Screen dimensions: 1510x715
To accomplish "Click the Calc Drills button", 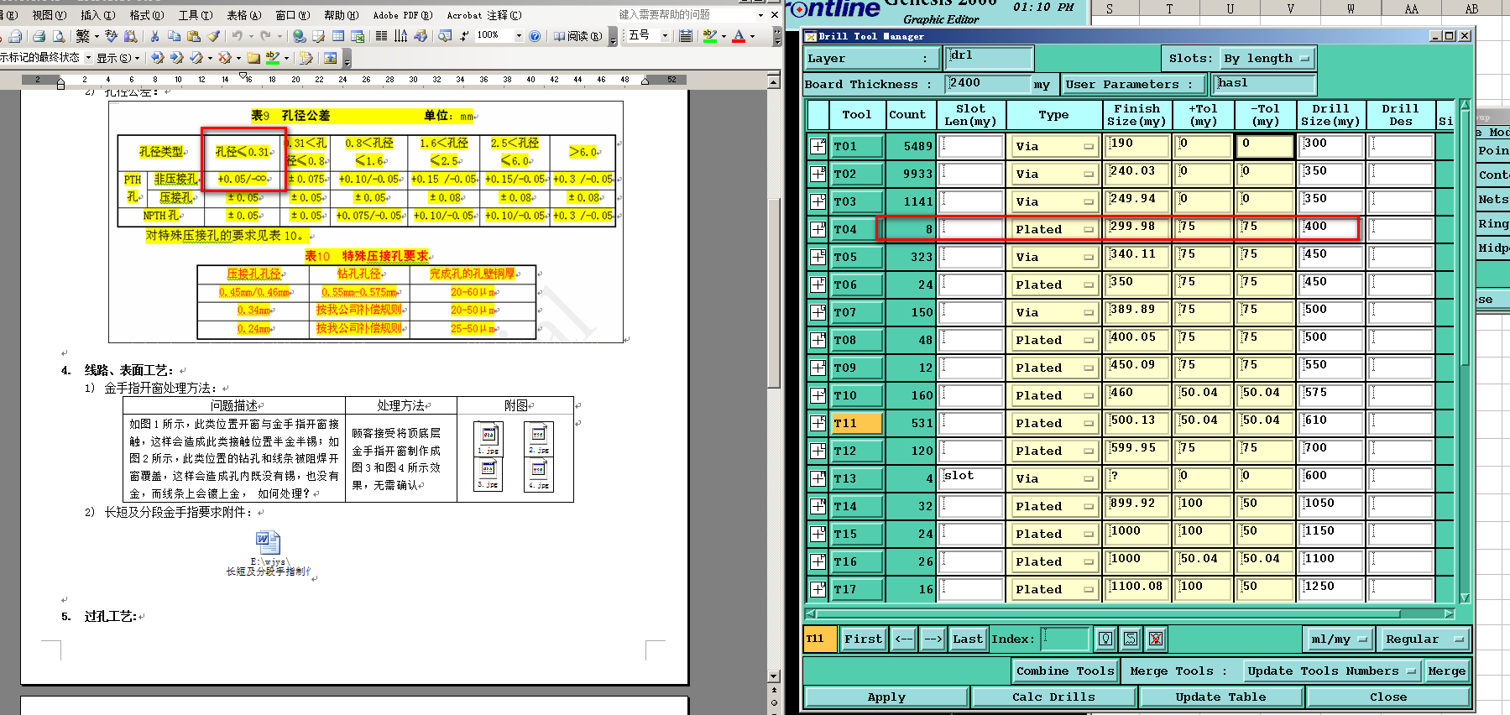I will pos(1053,697).
